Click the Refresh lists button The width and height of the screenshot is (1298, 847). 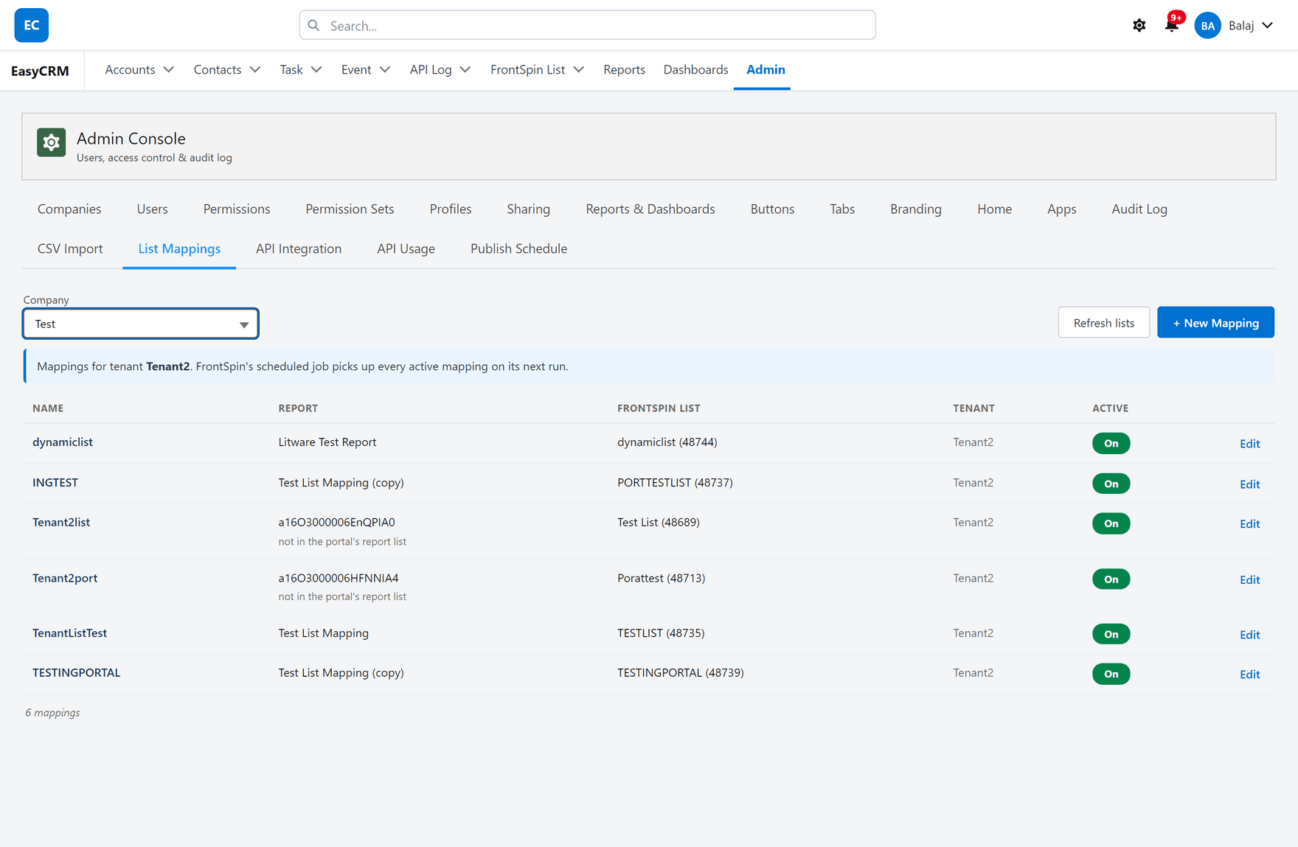[x=1103, y=322]
